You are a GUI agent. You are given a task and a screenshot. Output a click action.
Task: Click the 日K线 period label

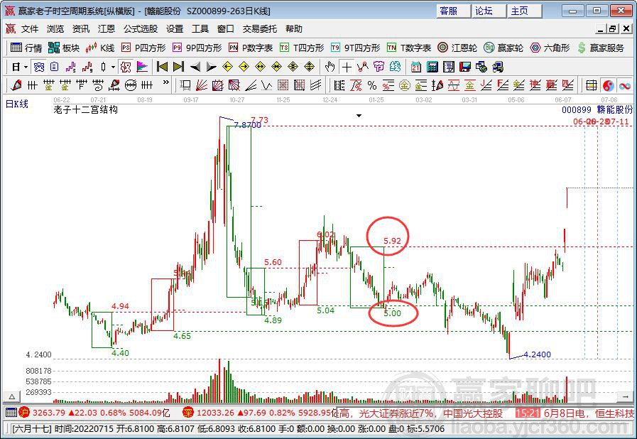pyautogui.click(x=17, y=104)
